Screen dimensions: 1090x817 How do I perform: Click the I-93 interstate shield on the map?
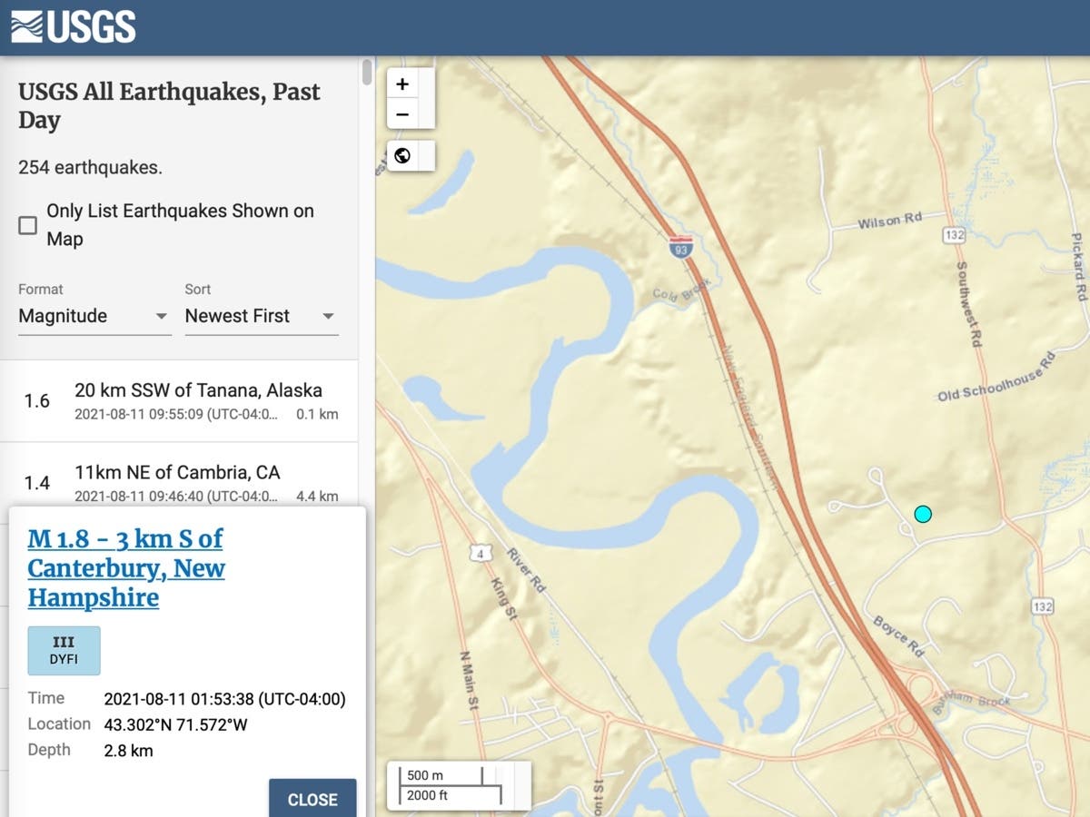[x=679, y=246]
